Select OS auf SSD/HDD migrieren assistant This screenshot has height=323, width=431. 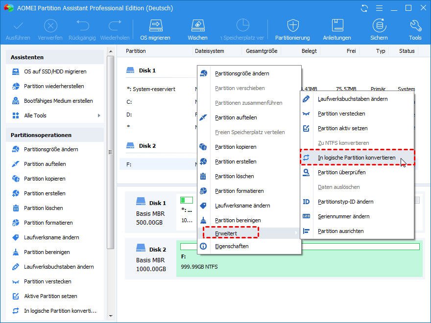coord(55,71)
